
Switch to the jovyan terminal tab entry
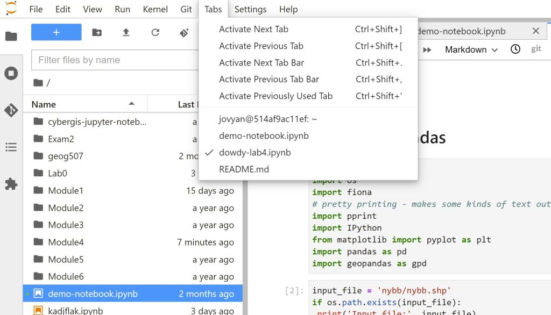[x=267, y=119]
